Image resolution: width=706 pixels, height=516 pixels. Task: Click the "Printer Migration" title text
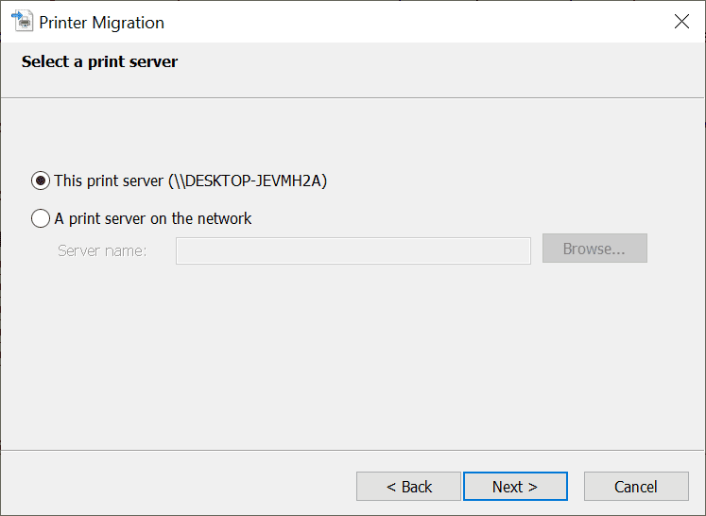pos(101,23)
